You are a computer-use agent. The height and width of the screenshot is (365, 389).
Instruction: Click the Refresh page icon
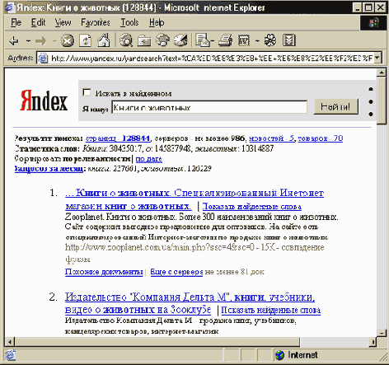click(86, 41)
